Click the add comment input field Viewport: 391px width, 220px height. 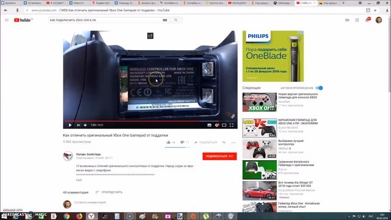pyautogui.click(x=155, y=202)
